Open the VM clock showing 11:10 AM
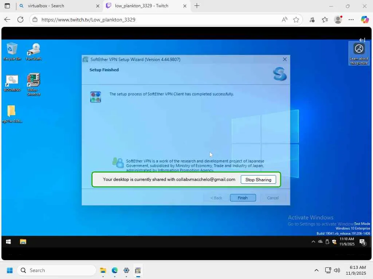This screenshot has width=373, height=279. tap(347, 242)
